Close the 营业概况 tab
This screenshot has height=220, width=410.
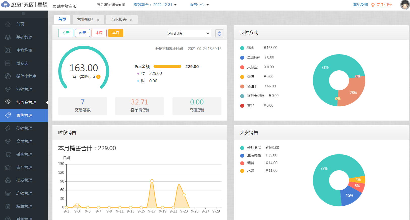pyautogui.click(x=98, y=20)
